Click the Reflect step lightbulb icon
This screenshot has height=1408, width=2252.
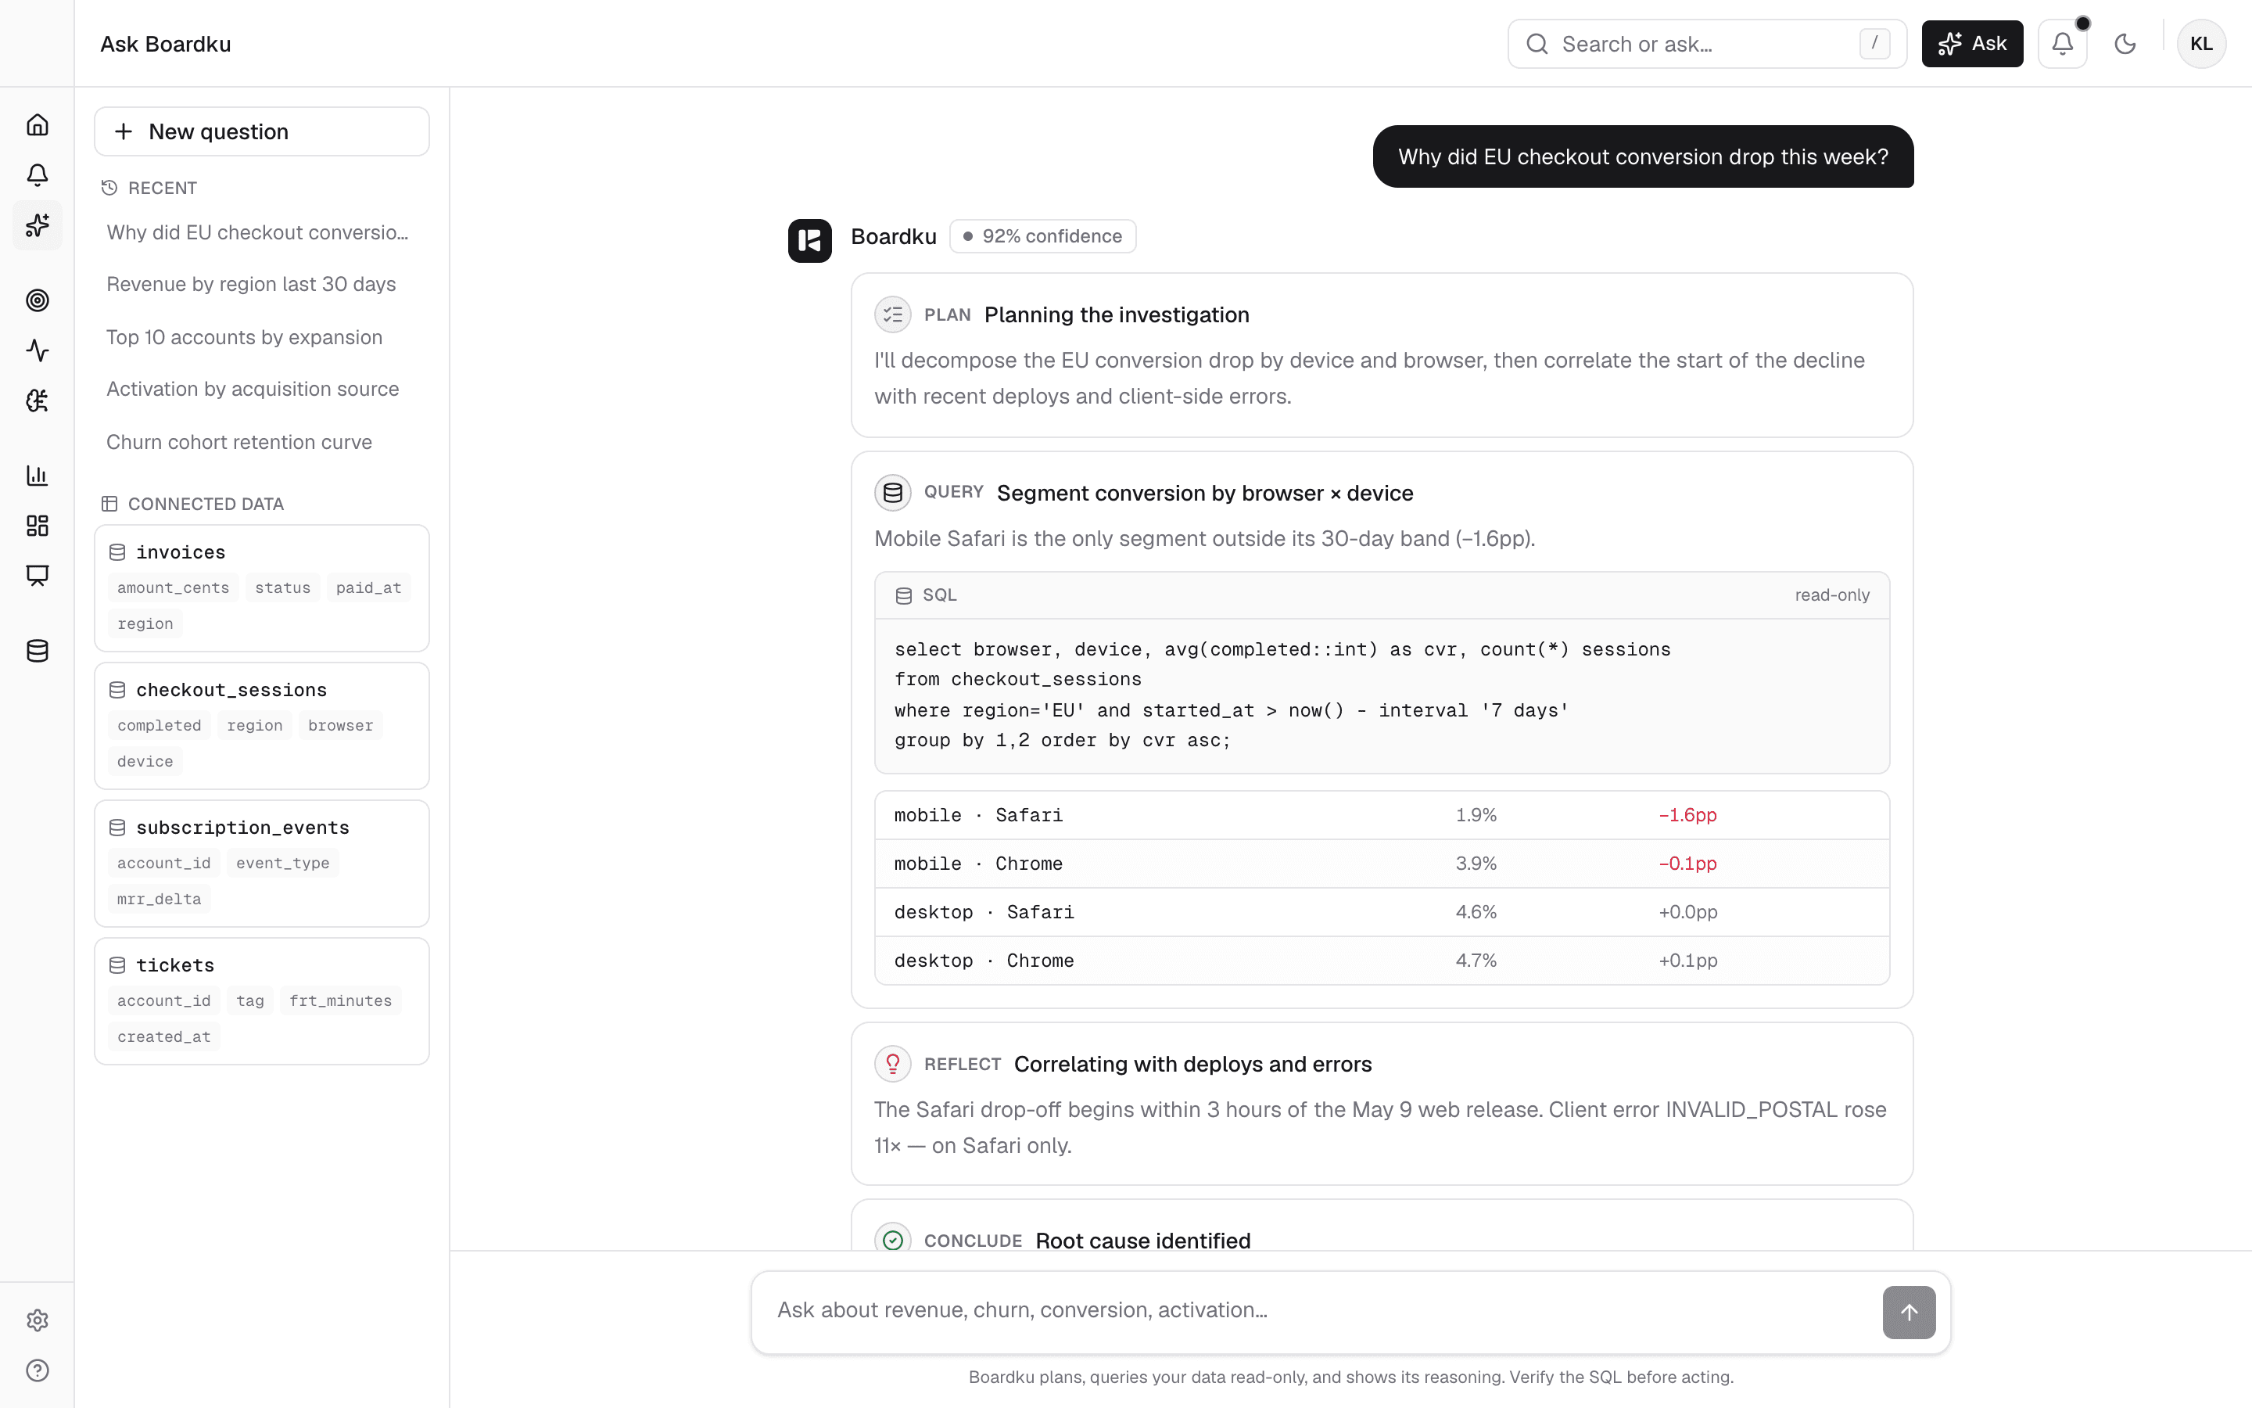pos(892,1064)
